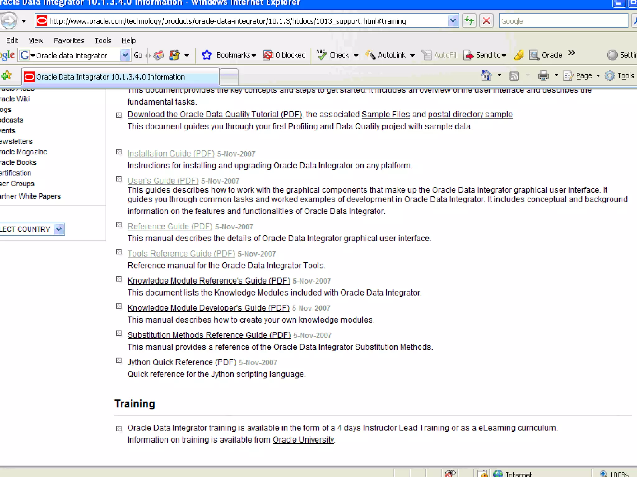Open the Tools menu in menu bar
This screenshot has height=477, width=637.
[103, 40]
